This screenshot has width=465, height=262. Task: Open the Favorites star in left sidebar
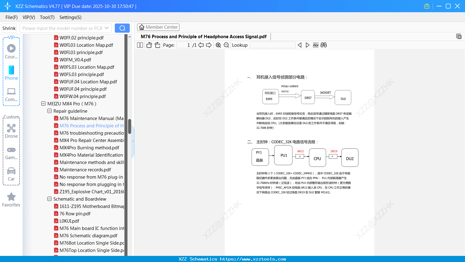pyautogui.click(x=11, y=196)
